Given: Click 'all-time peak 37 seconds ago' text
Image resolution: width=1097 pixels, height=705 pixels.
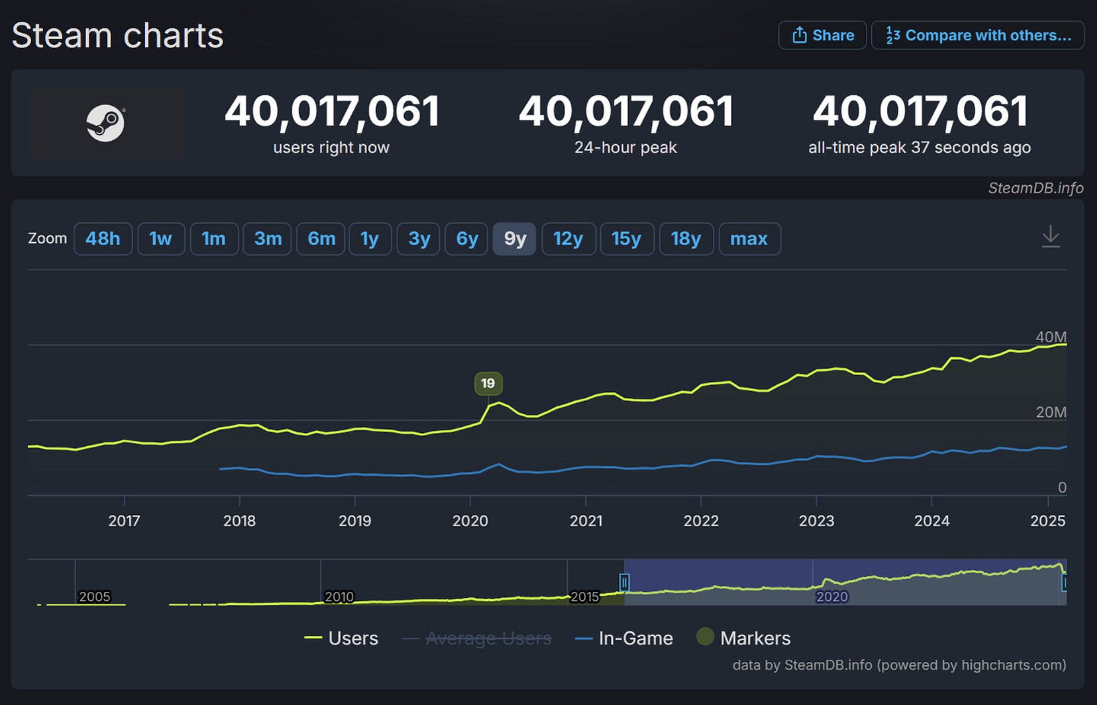Looking at the screenshot, I should point(920,147).
